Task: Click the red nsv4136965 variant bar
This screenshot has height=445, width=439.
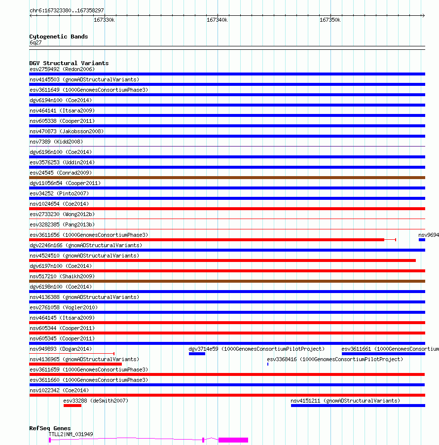Action: [x=75, y=364]
